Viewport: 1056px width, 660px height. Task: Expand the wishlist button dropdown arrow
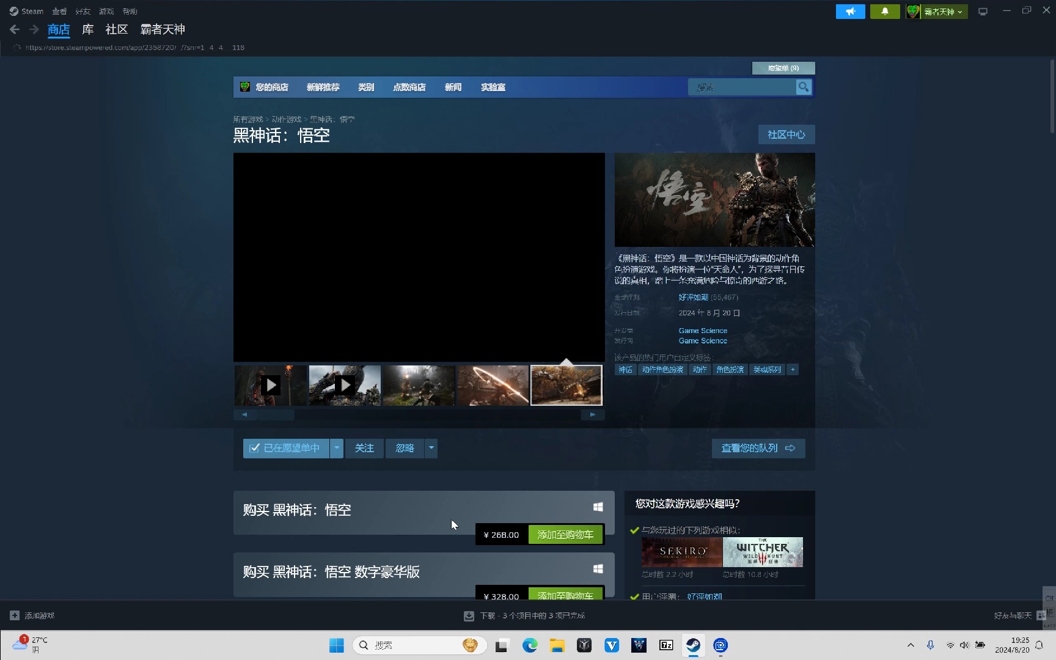[337, 448]
